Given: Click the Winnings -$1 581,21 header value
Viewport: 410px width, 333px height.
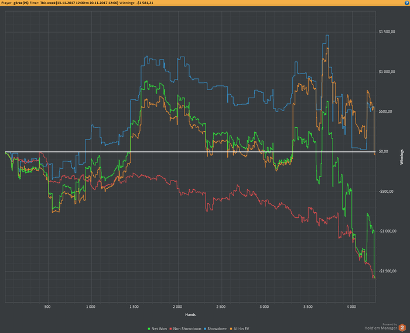Looking at the screenshot, I should point(145,3).
